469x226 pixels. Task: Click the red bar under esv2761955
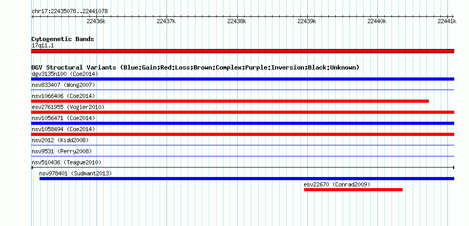242,112
